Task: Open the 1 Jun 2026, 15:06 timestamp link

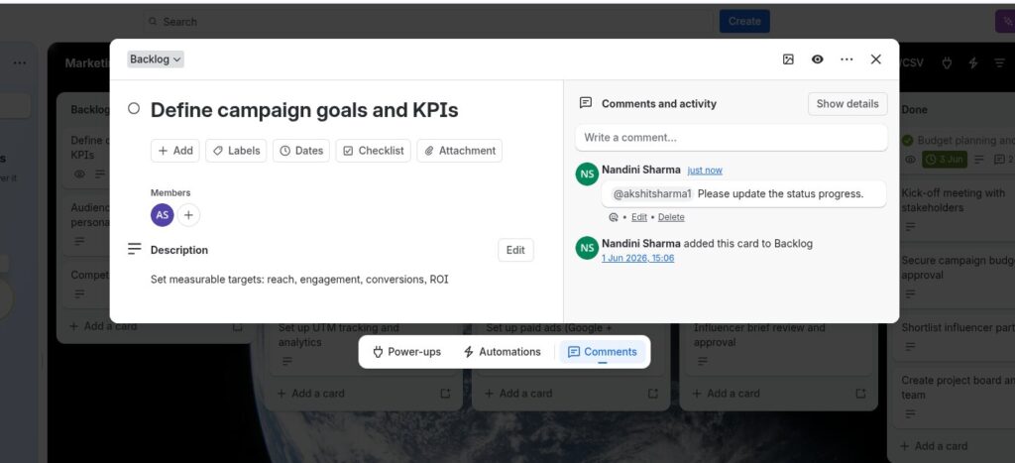Action: (x=637, y=258)
